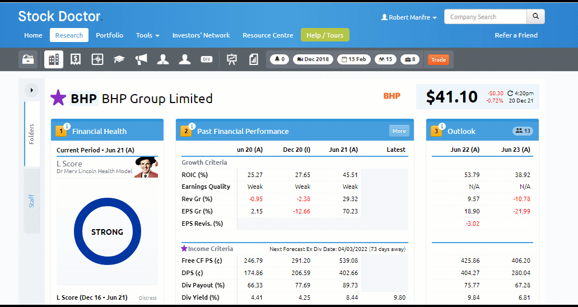
Task: Open the Resource Centre
Action: click(268, 35)
